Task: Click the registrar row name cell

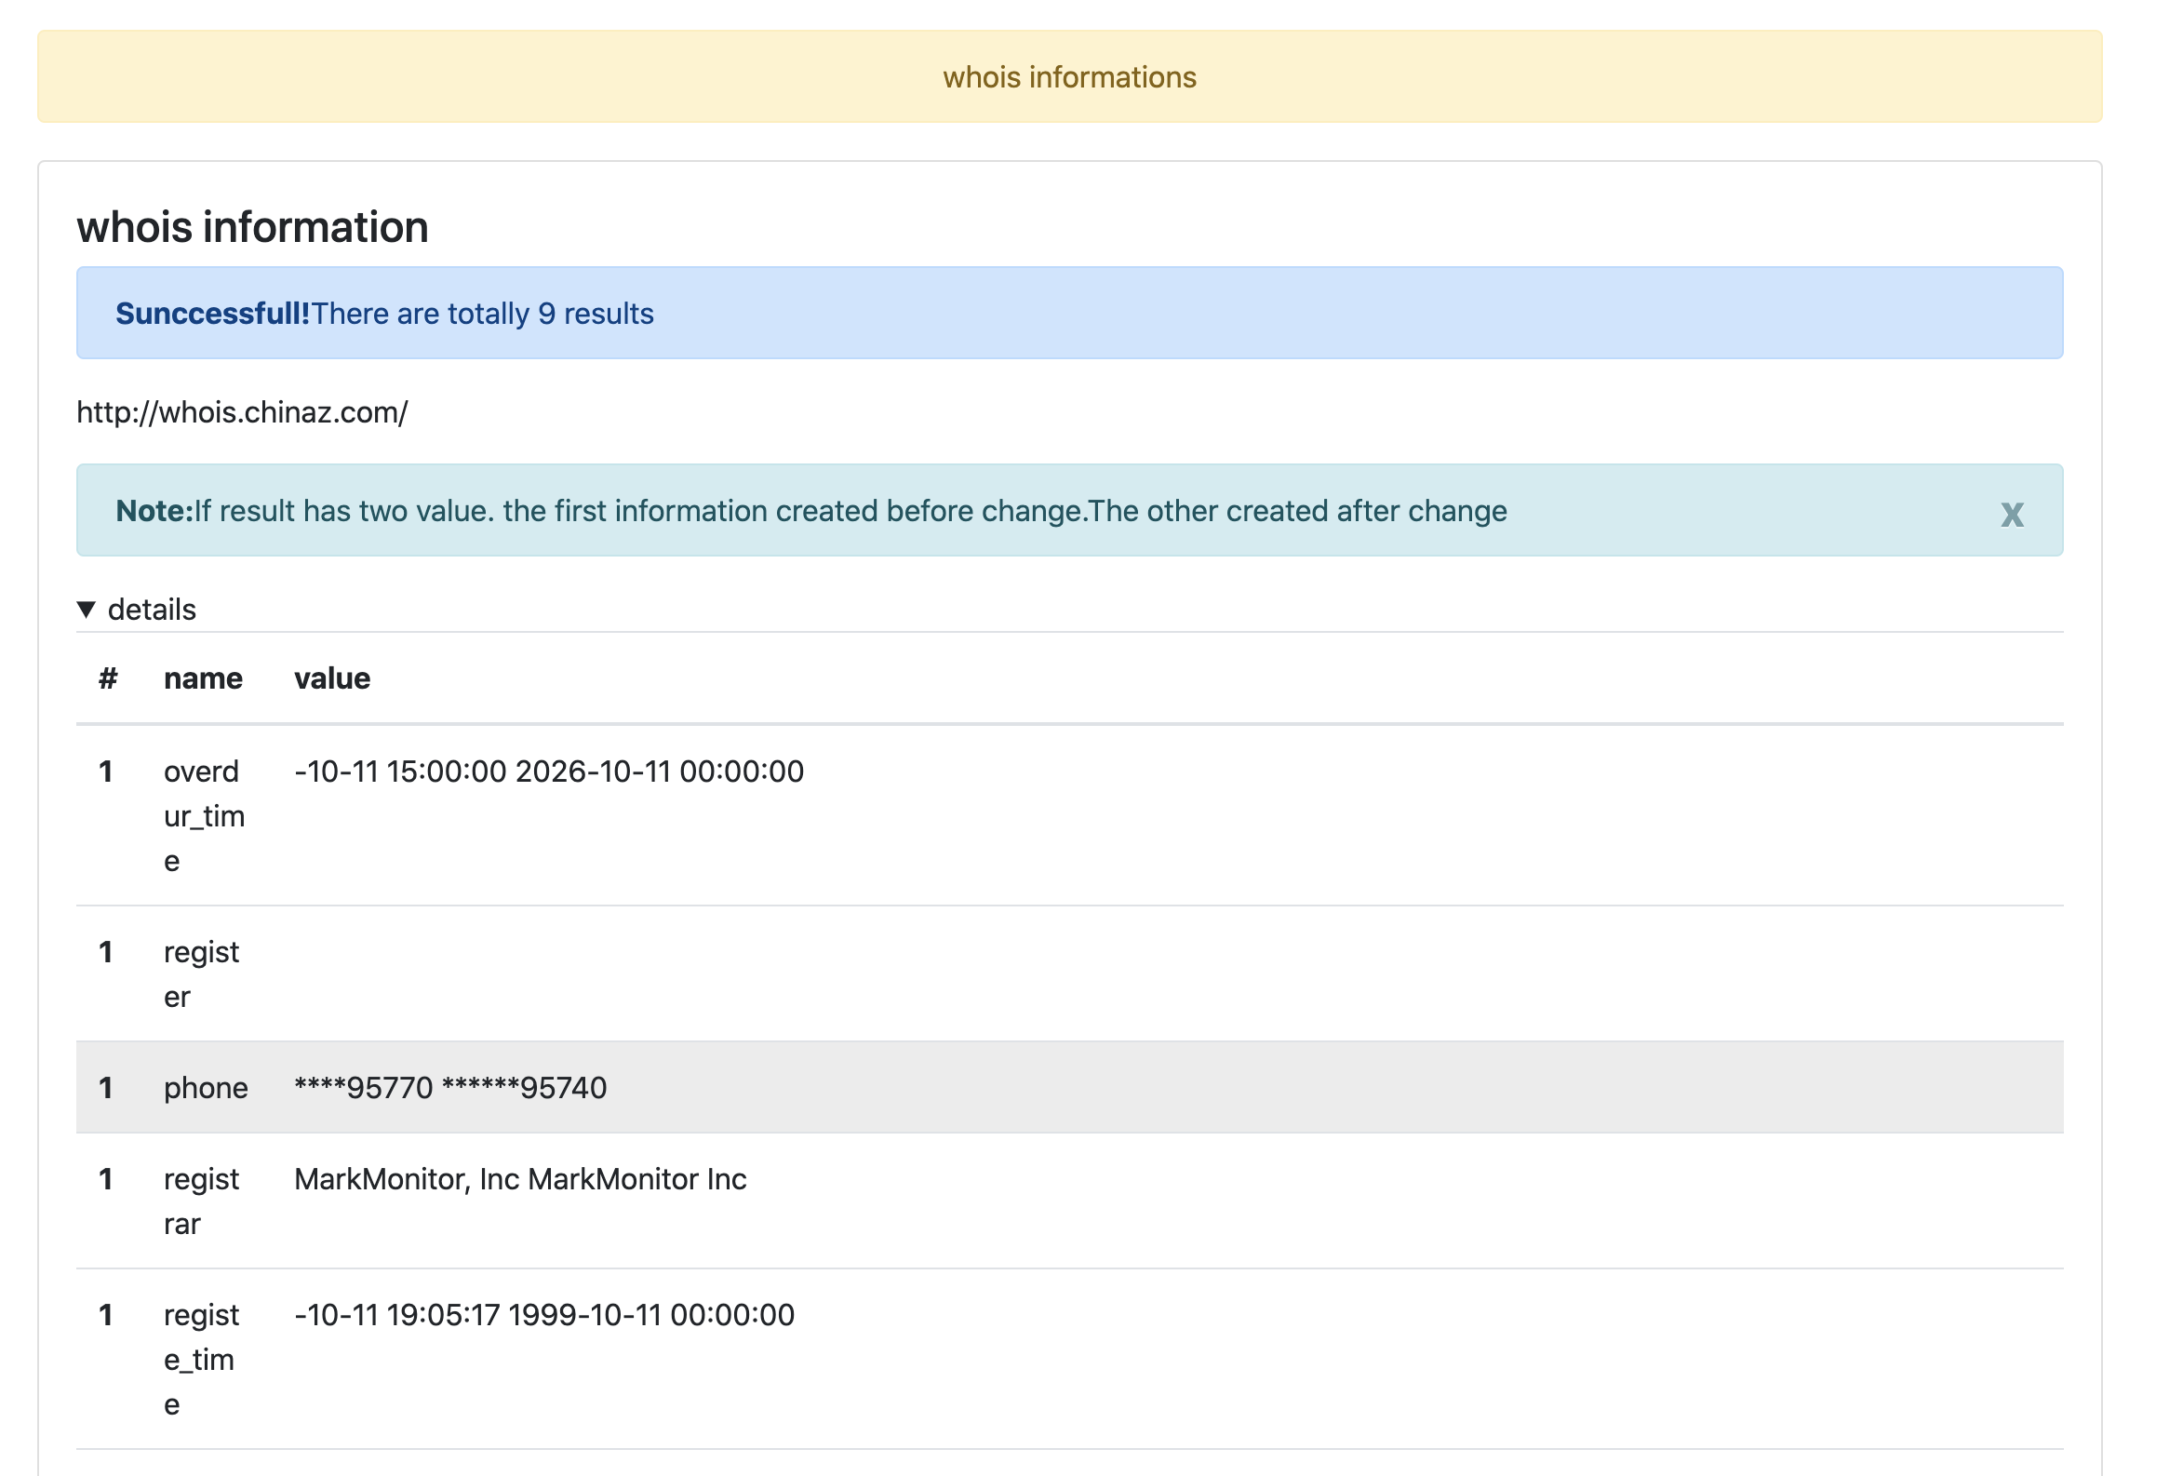Action: click(x=200, y=1201)
